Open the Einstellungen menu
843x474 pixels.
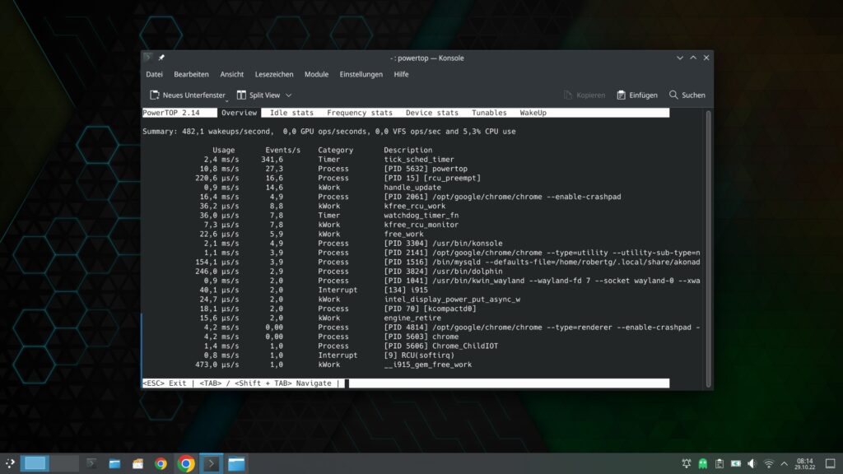[x=361, y=74]
